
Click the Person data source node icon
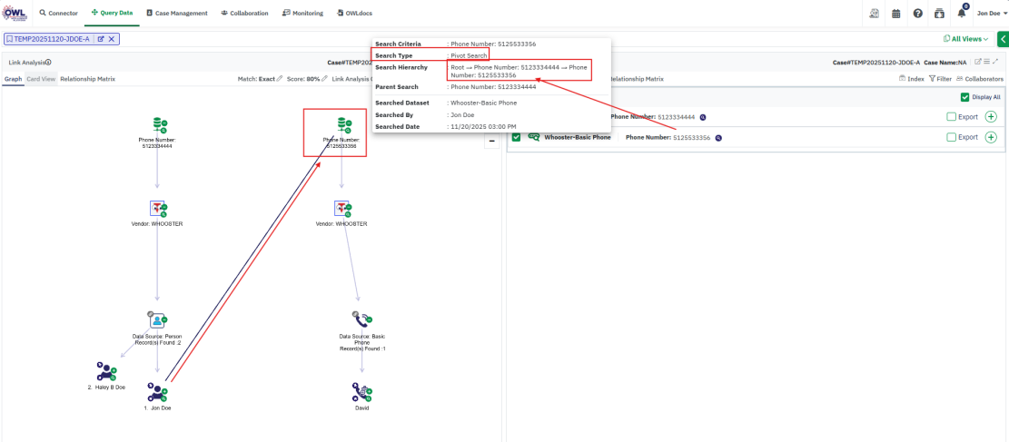(x=158, y=320)
